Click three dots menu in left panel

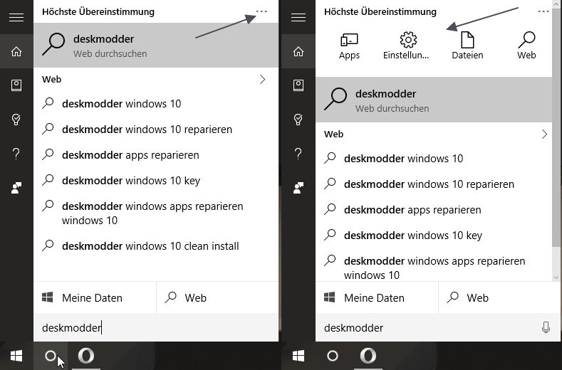261,11
